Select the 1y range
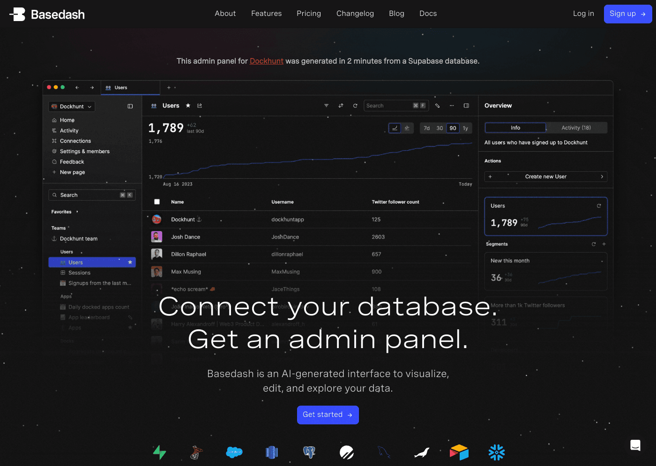 click(x=465, y=128)
